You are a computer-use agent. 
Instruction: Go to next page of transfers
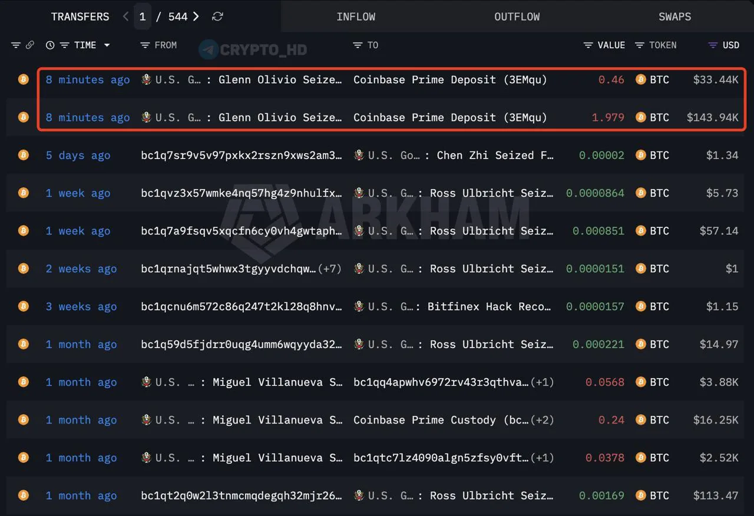[196, 16]
